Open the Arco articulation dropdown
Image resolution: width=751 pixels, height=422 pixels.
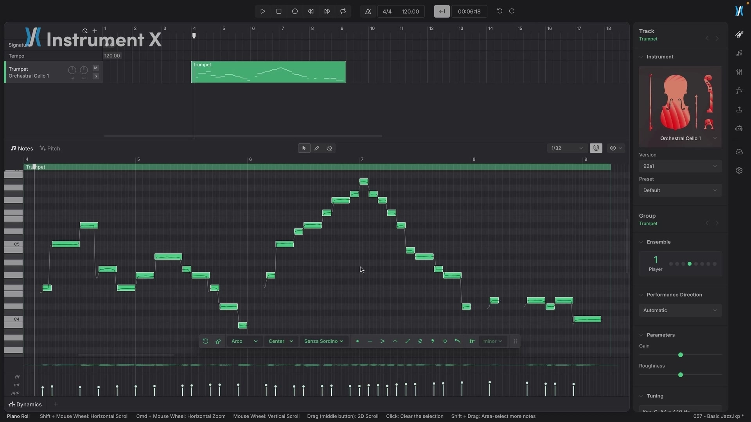244,342
